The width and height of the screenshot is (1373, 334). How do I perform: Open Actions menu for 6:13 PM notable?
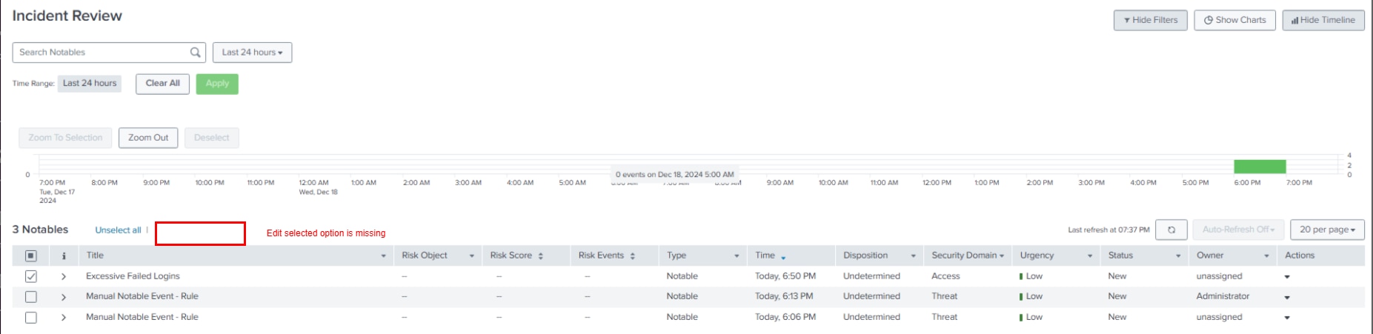(1287, 297)
